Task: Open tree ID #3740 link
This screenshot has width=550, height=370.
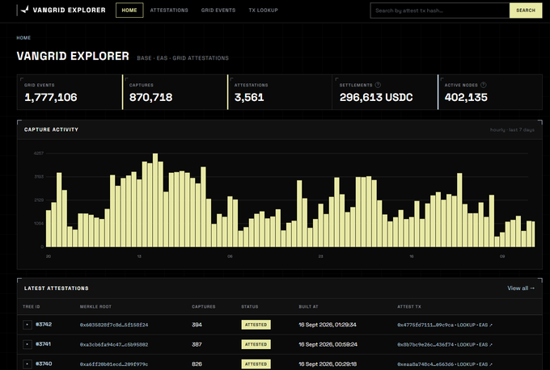Action: [44, 364]
